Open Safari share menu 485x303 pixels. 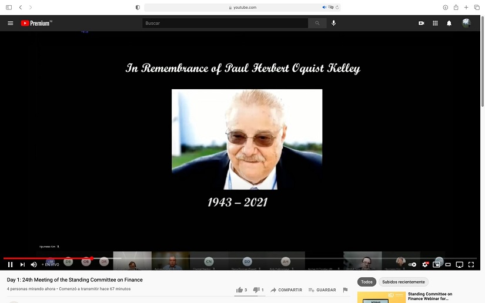(x=456, y=7)
